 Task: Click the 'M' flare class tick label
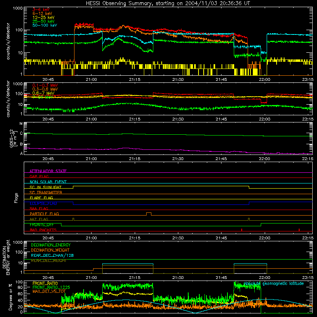21,124
